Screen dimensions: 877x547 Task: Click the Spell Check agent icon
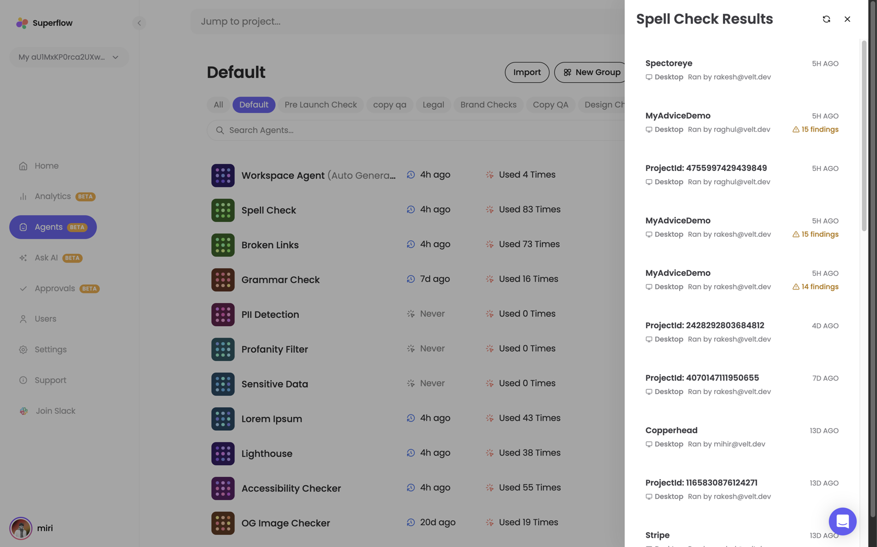(223, 210)
